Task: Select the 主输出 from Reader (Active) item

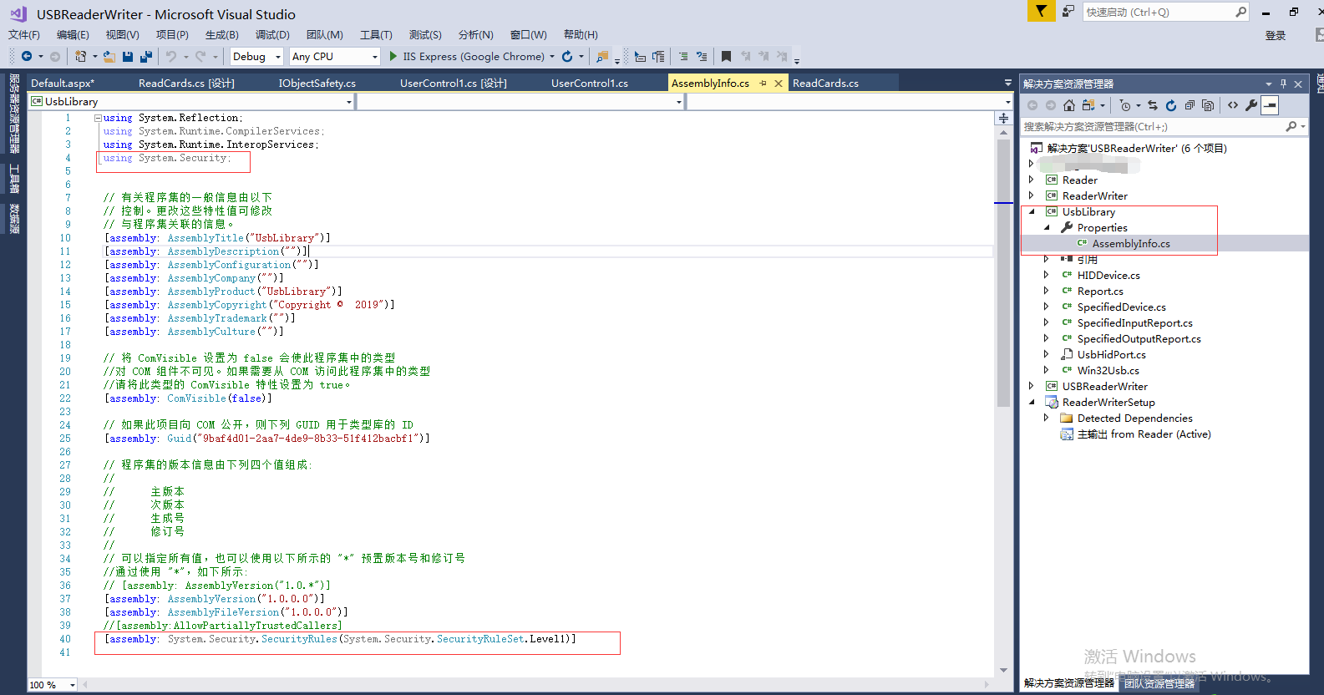Action: tap(1144, 434)
